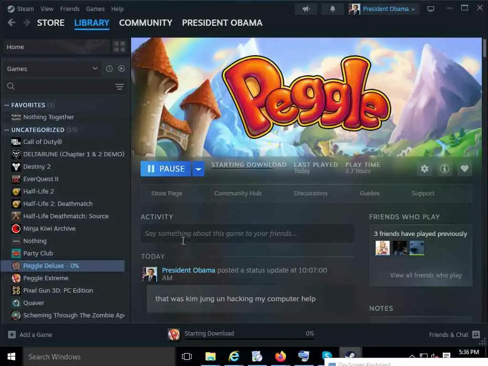The image size is (488, 366).
Task: Open the Action Center notifications icon
Action: [447, 356]
